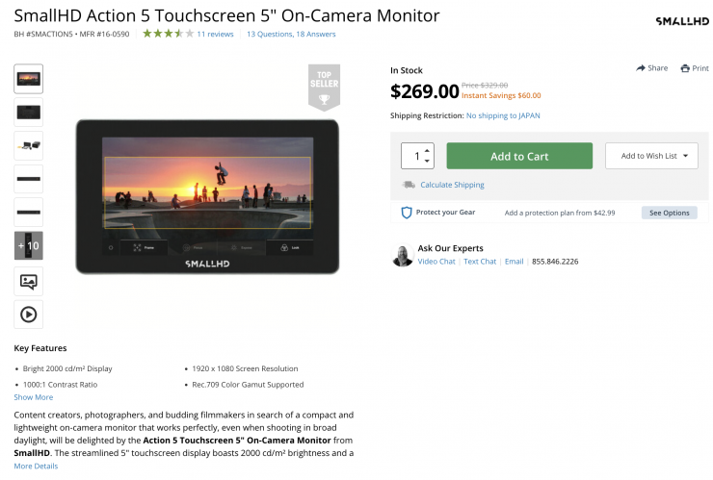
Task: Click See Options for protection plan
Action: [x=670, y=213]
